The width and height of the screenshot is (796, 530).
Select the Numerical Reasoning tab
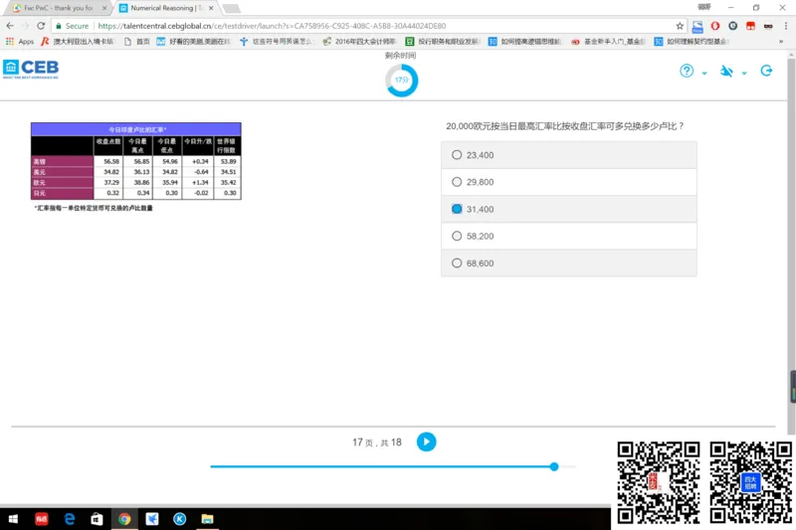point(165,8)
